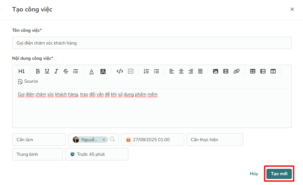The width and height of the screenshot is (303, 185).
Task: Click the Tên công việc input field
Action: [152, 43]
